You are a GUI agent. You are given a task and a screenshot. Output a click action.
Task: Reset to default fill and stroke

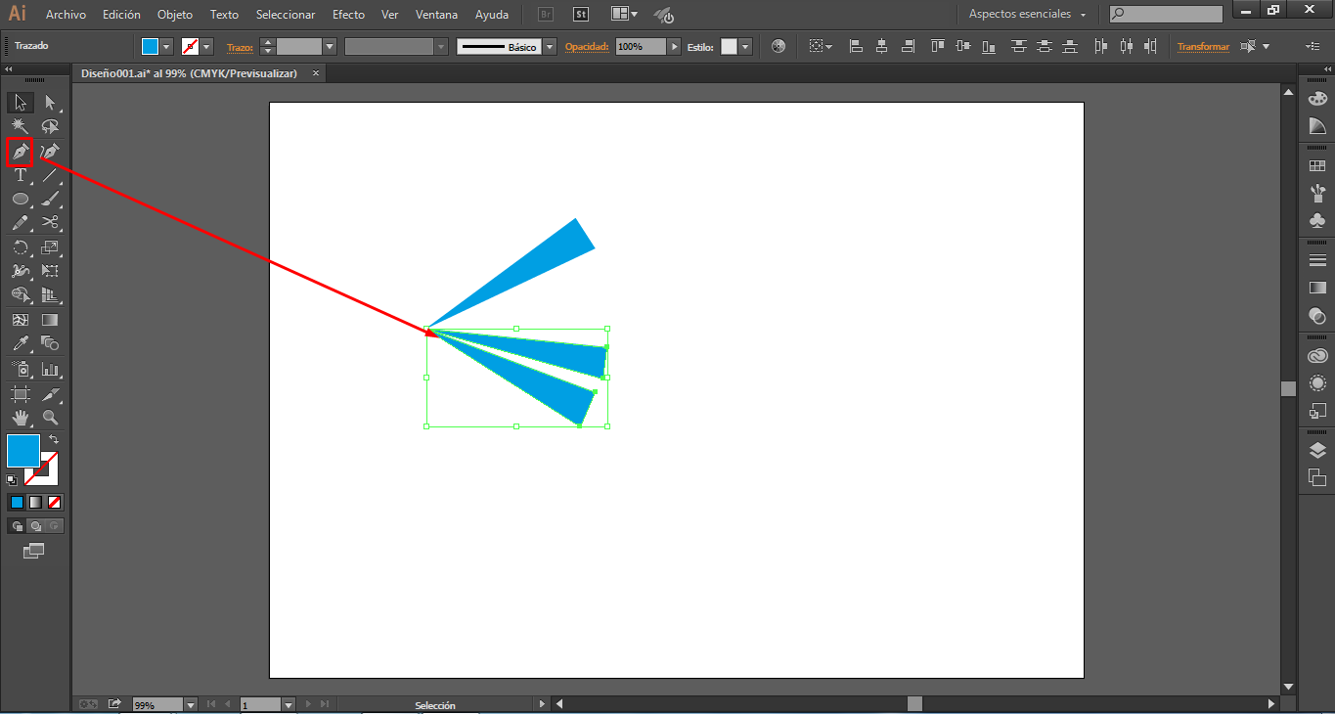(x=12, y=479)
